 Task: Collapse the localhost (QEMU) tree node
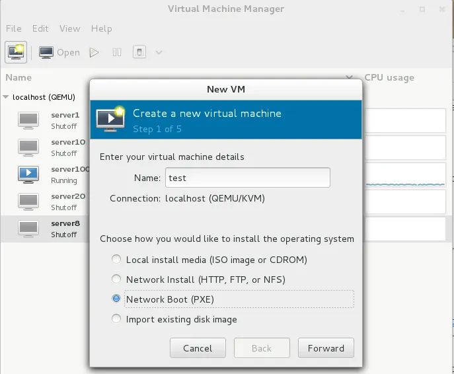click(6, 97)
